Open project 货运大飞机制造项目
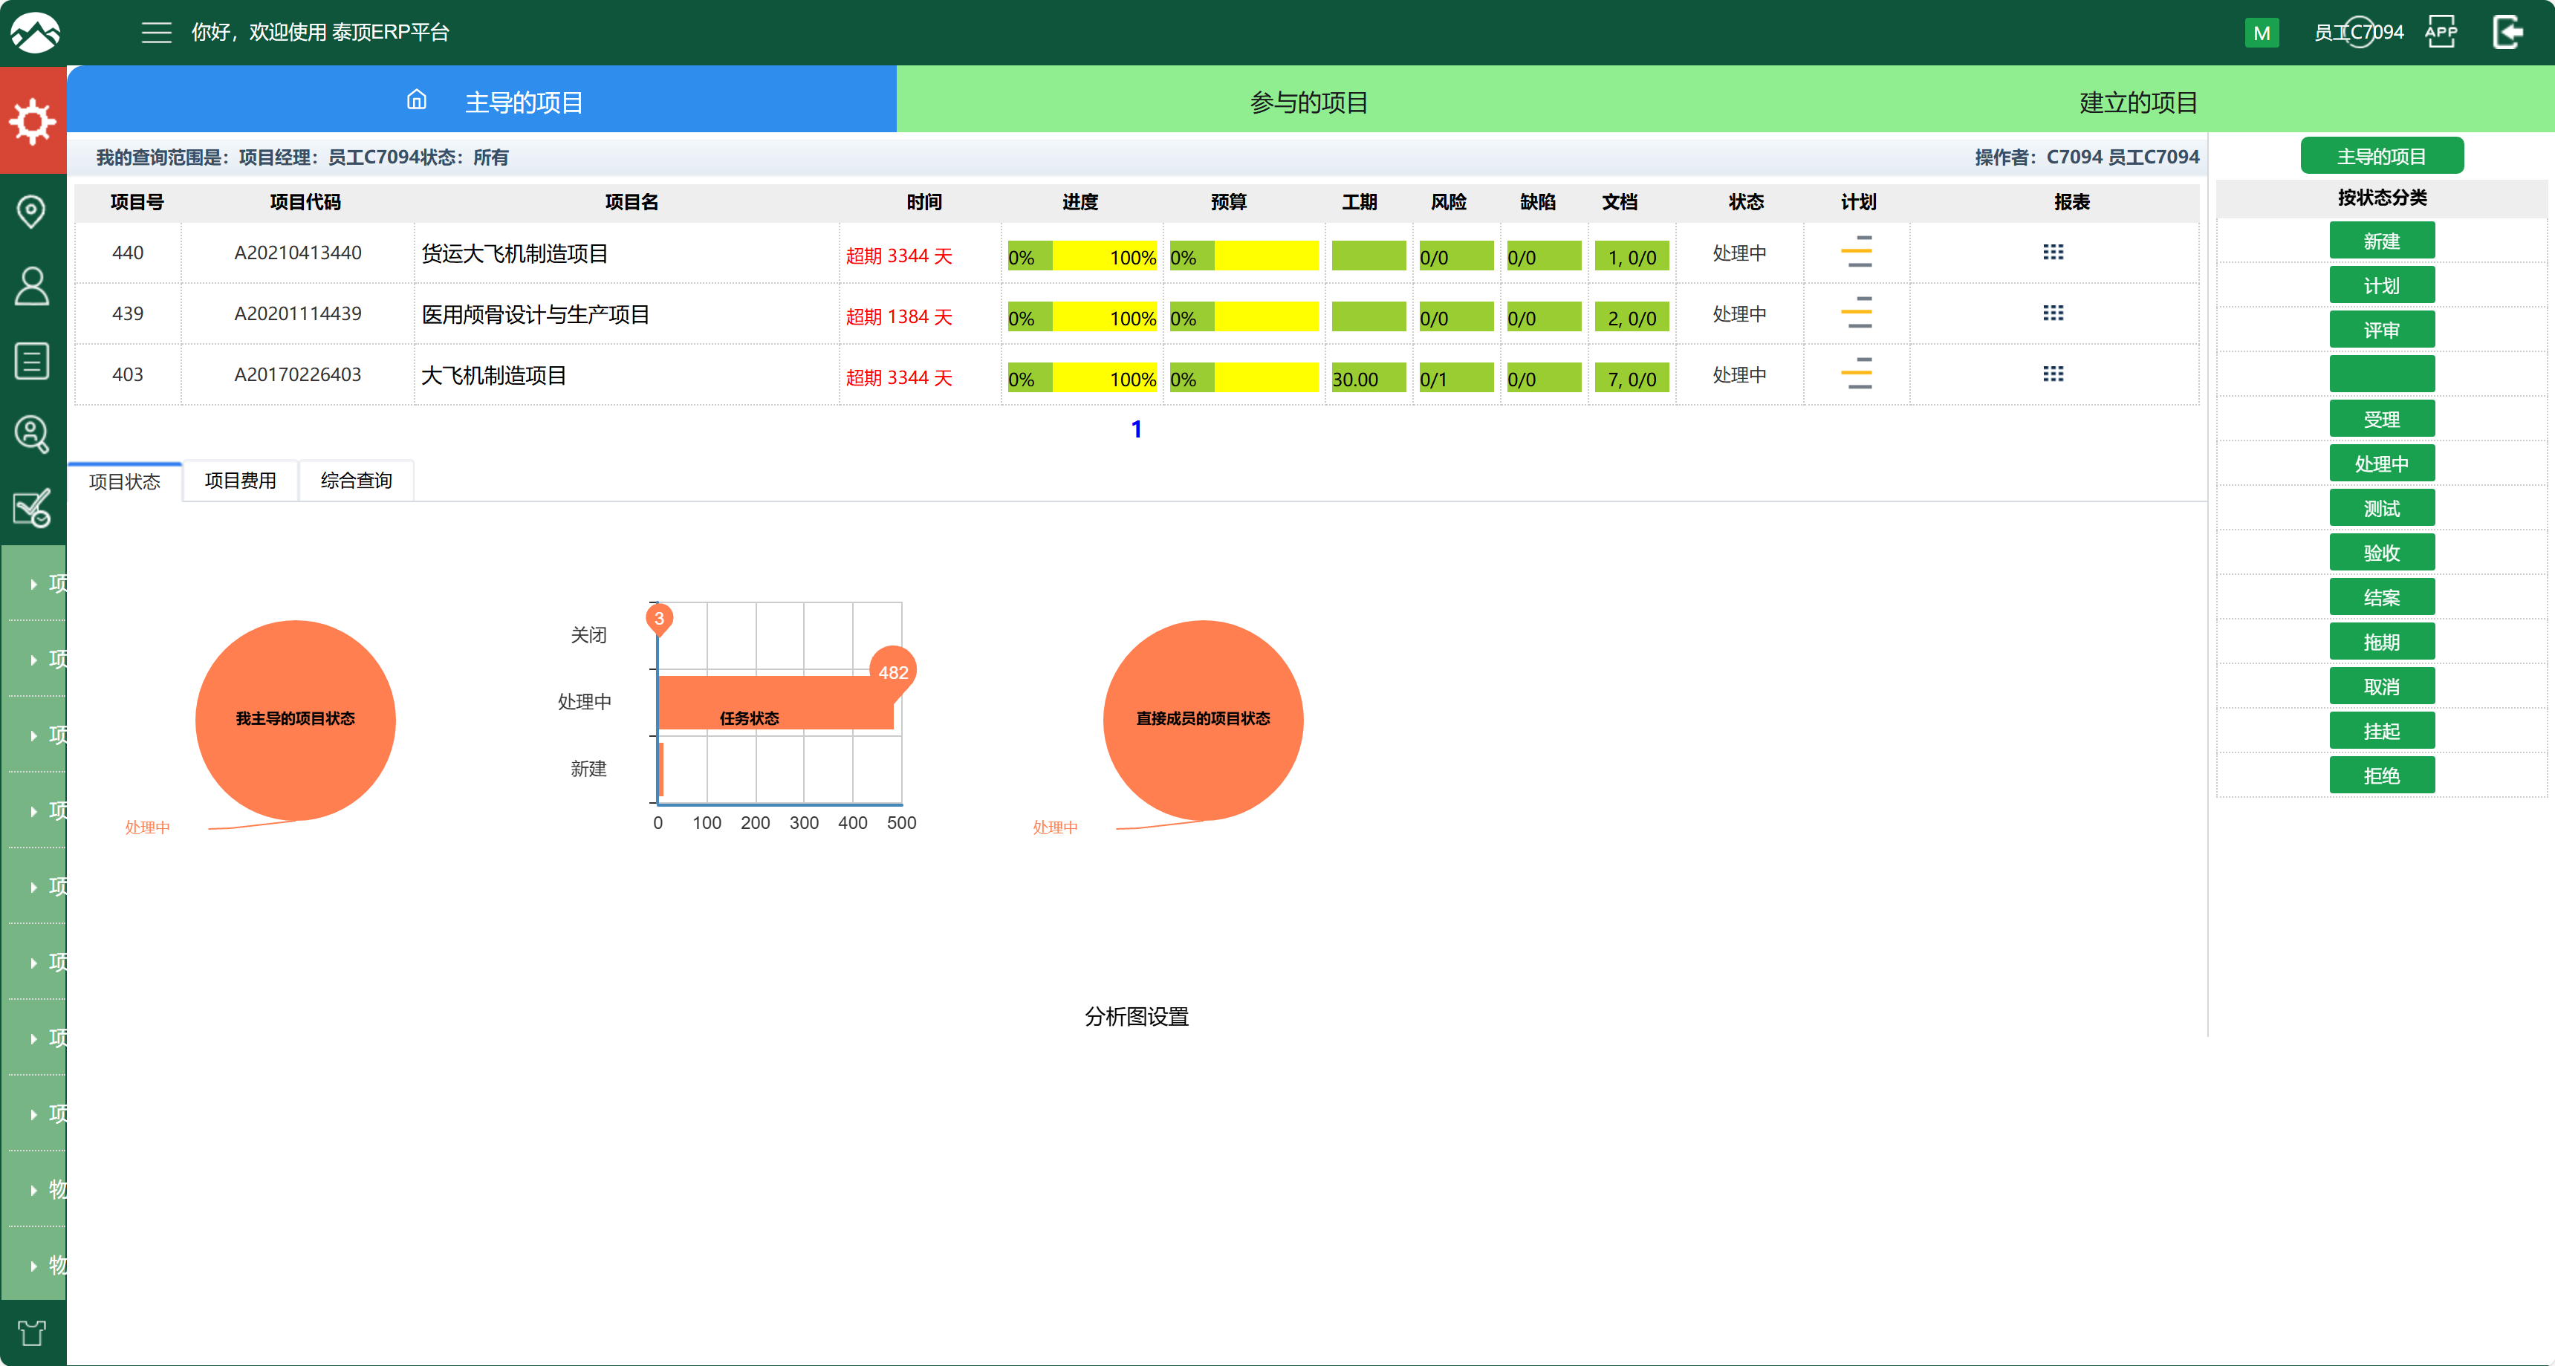The width and height of the screenshot is (2555, 1366). [515, 254]
